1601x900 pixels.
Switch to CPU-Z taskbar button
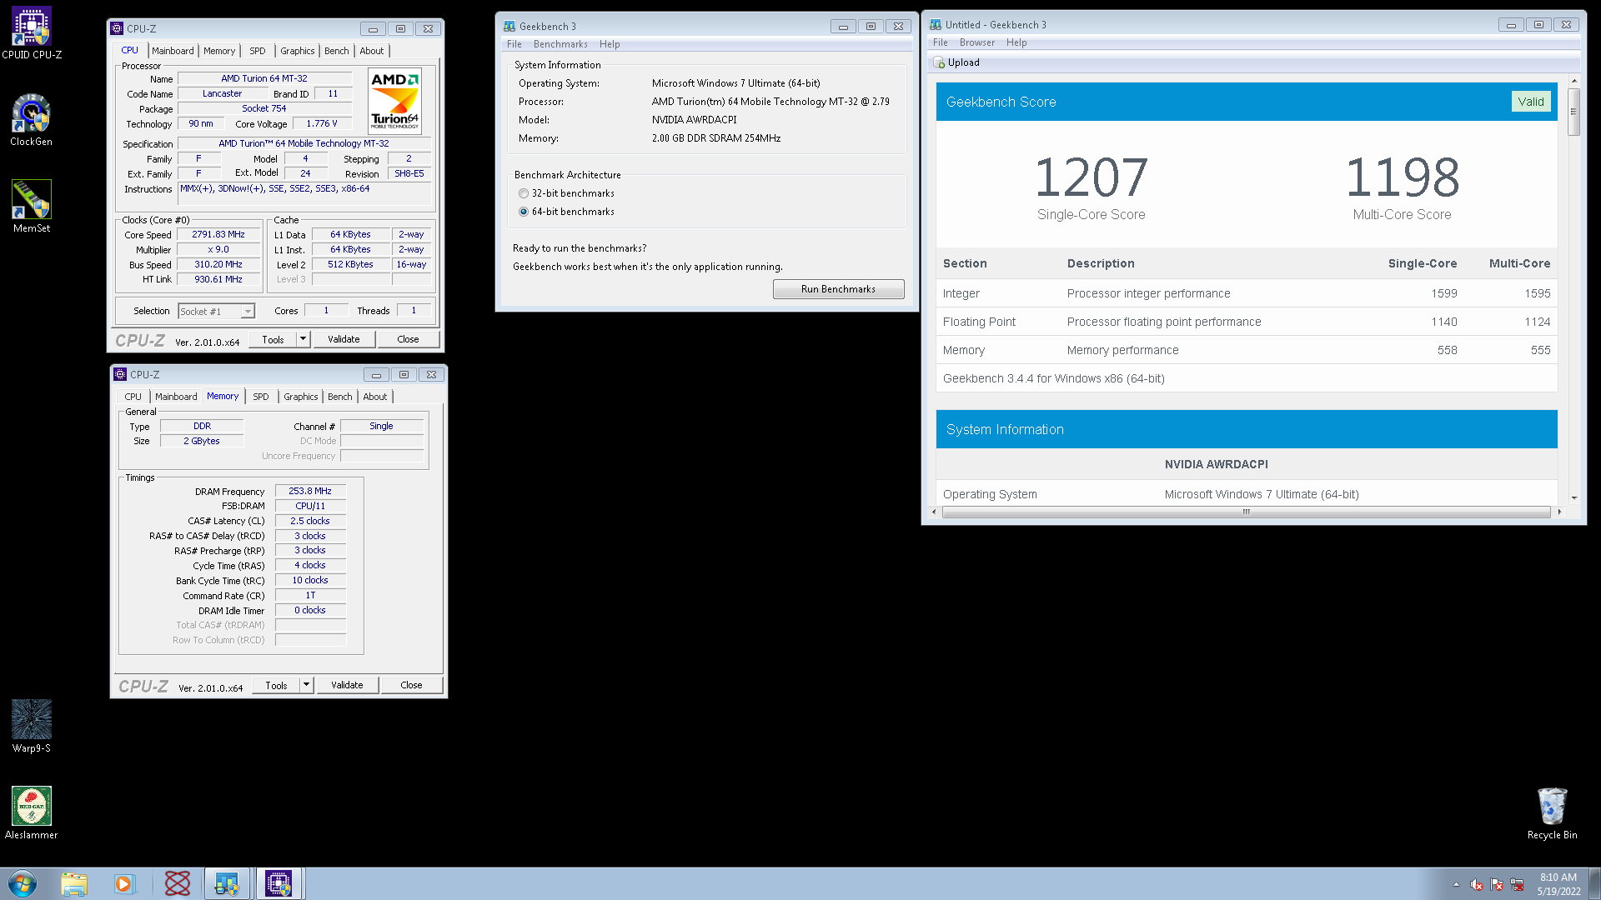pos(279,883)
